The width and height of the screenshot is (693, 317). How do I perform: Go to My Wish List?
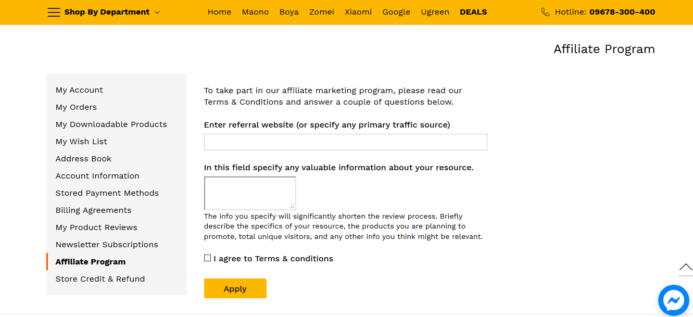point(81,142)
